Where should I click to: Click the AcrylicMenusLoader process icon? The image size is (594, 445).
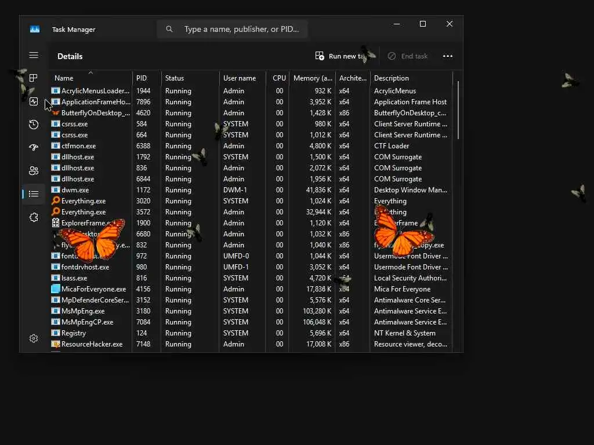56,90
